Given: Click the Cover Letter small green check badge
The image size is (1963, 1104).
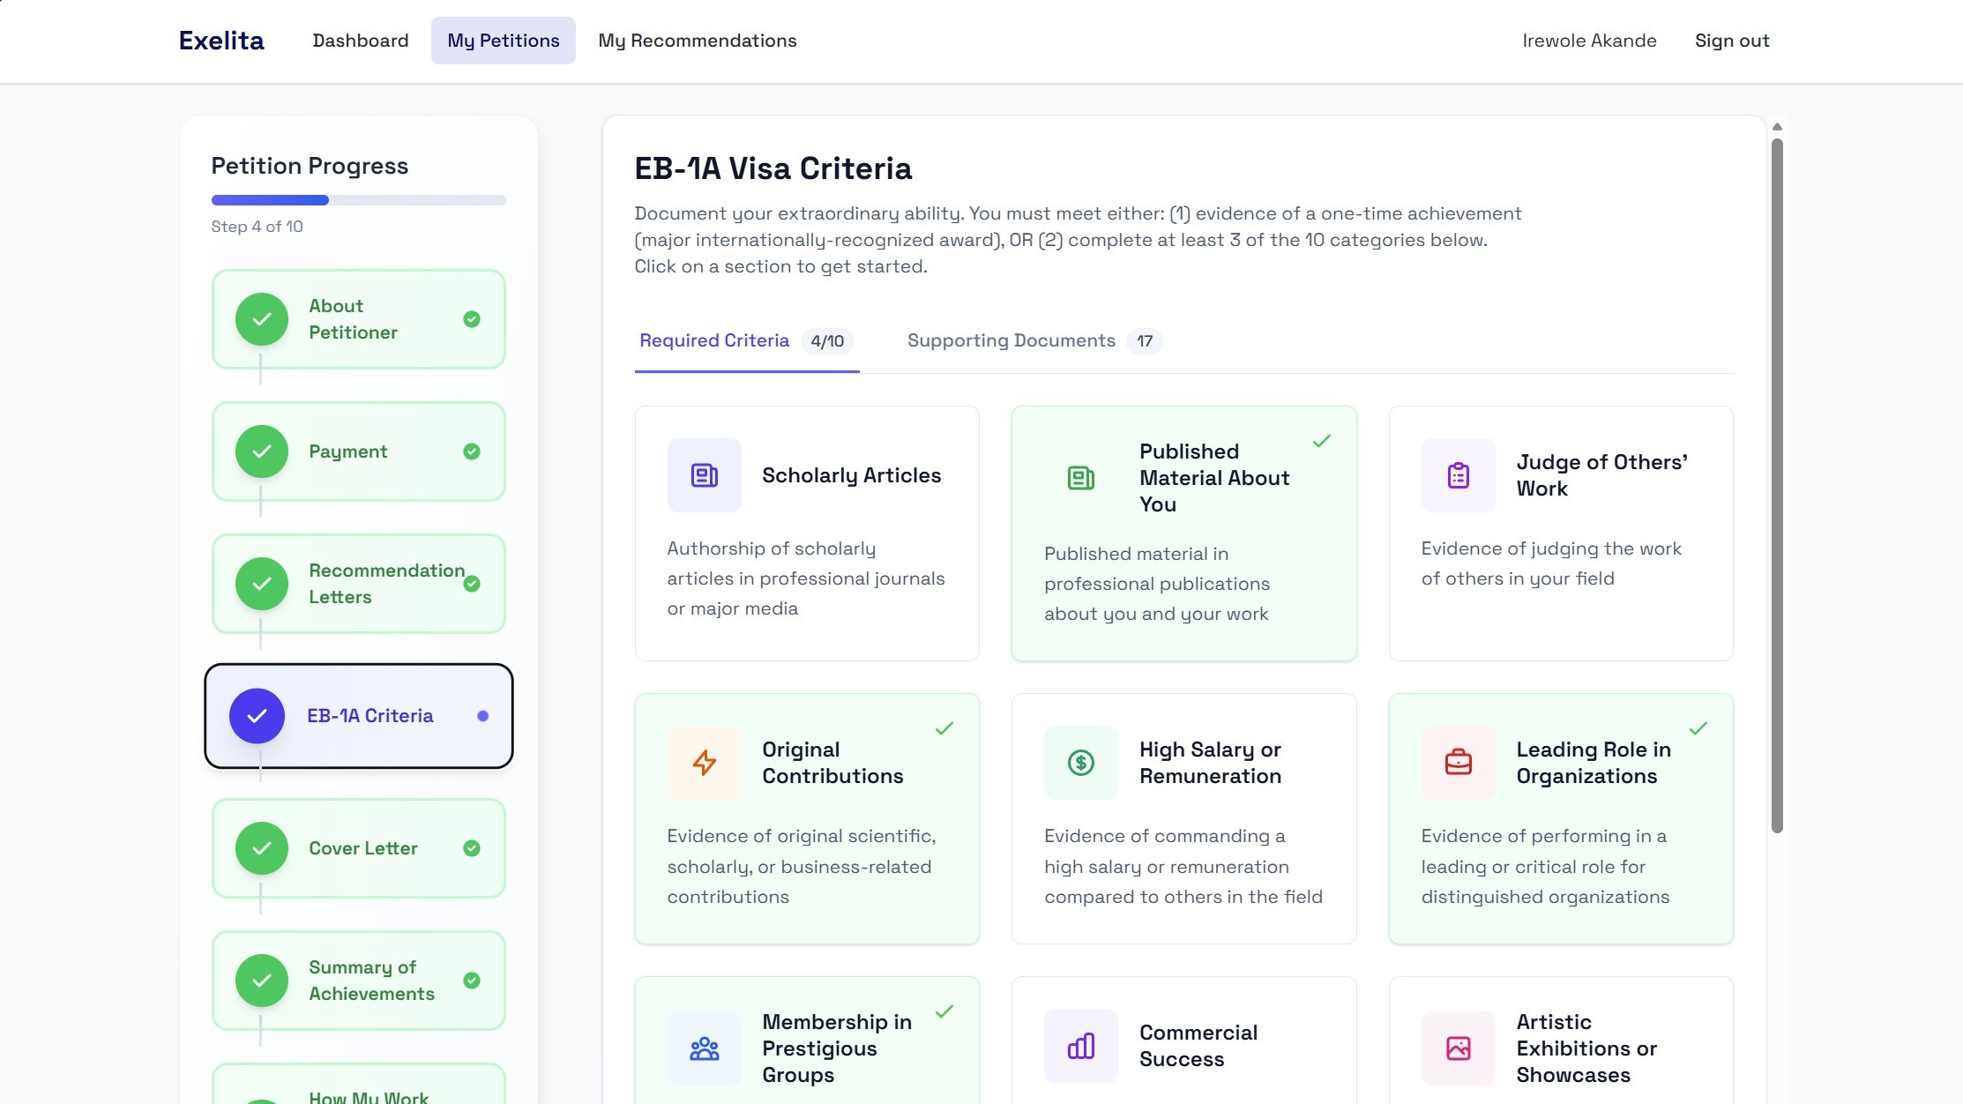Looking at the screenshot, I should [472, 848].
